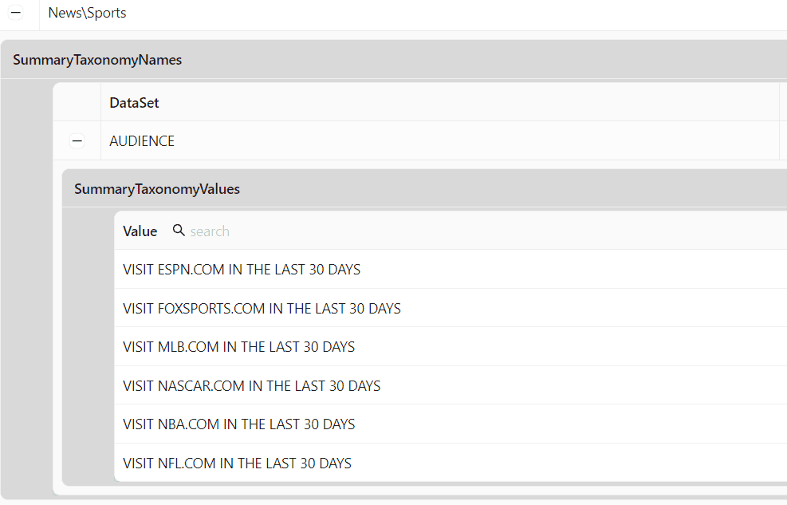Click the DataSet column header
The height and width of the screenshot is (505, 787).
(x=134, y=103)
